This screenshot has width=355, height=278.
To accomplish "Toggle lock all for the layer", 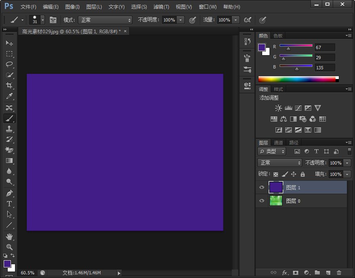I will click(x=303, y=174).
